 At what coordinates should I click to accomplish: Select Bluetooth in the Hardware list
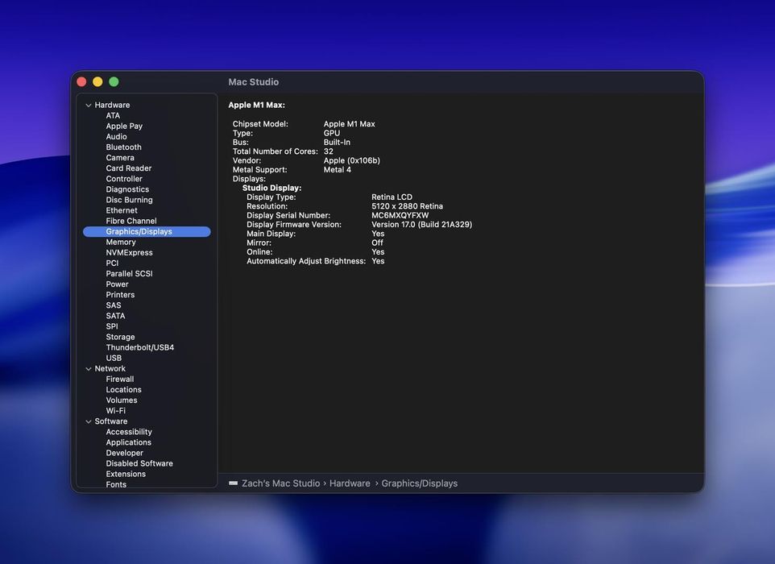(x=123, y=147)
